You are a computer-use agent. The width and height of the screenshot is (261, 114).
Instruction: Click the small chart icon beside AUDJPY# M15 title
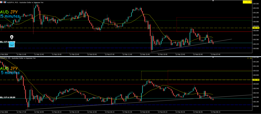coord(5,2)
